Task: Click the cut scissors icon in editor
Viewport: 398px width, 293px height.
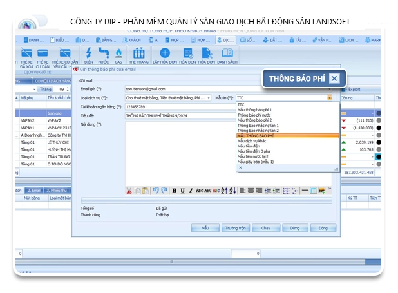Action: click(129, 191)
